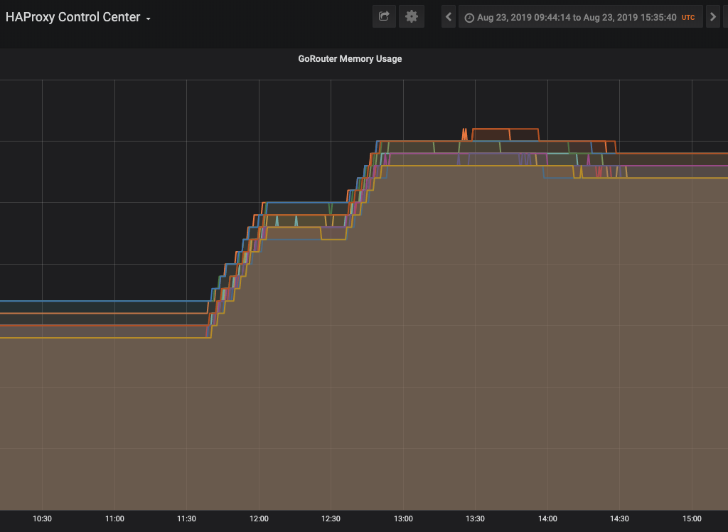Click the 15:00 x-axis time label
Screen dimensions: 728x532
[692, 518]
